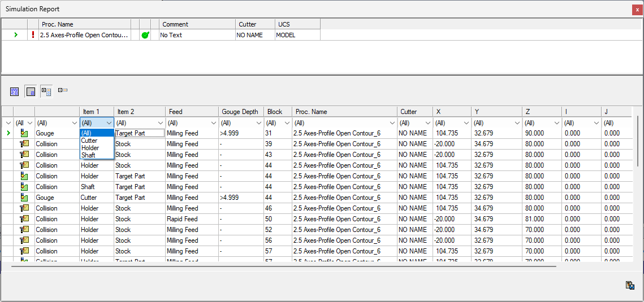Click the red exclamation warning icon
Viewport: 644px width, 302px height.
pos(33,35)
